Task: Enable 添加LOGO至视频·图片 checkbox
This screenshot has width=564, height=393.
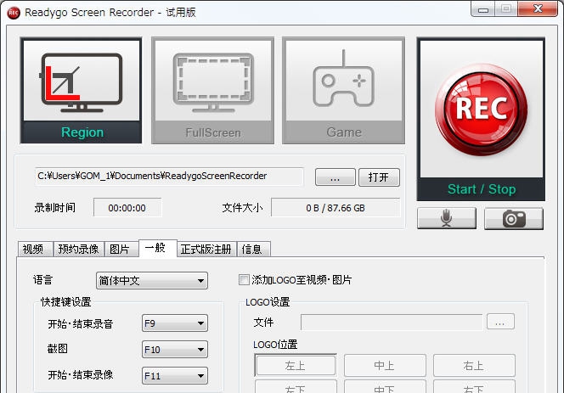Action: coord(245,280)
